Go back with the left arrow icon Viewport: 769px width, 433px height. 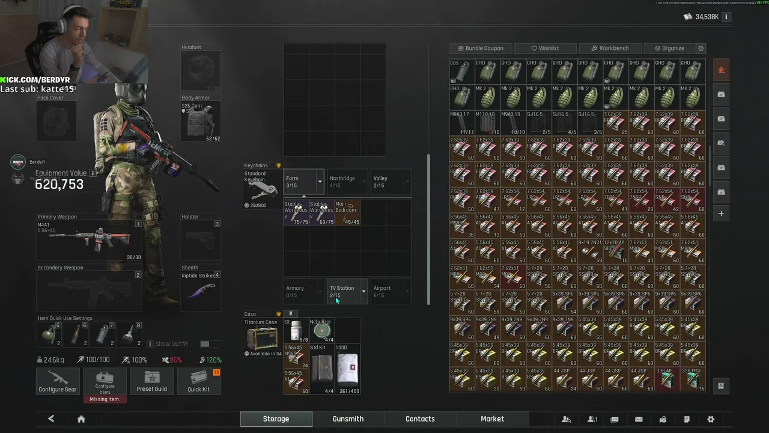coord(51,419)
